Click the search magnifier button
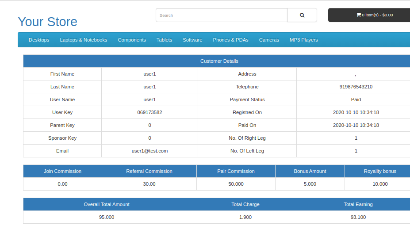Image resolution: width=410 pixels, height=237 pixels. (302, 15)
